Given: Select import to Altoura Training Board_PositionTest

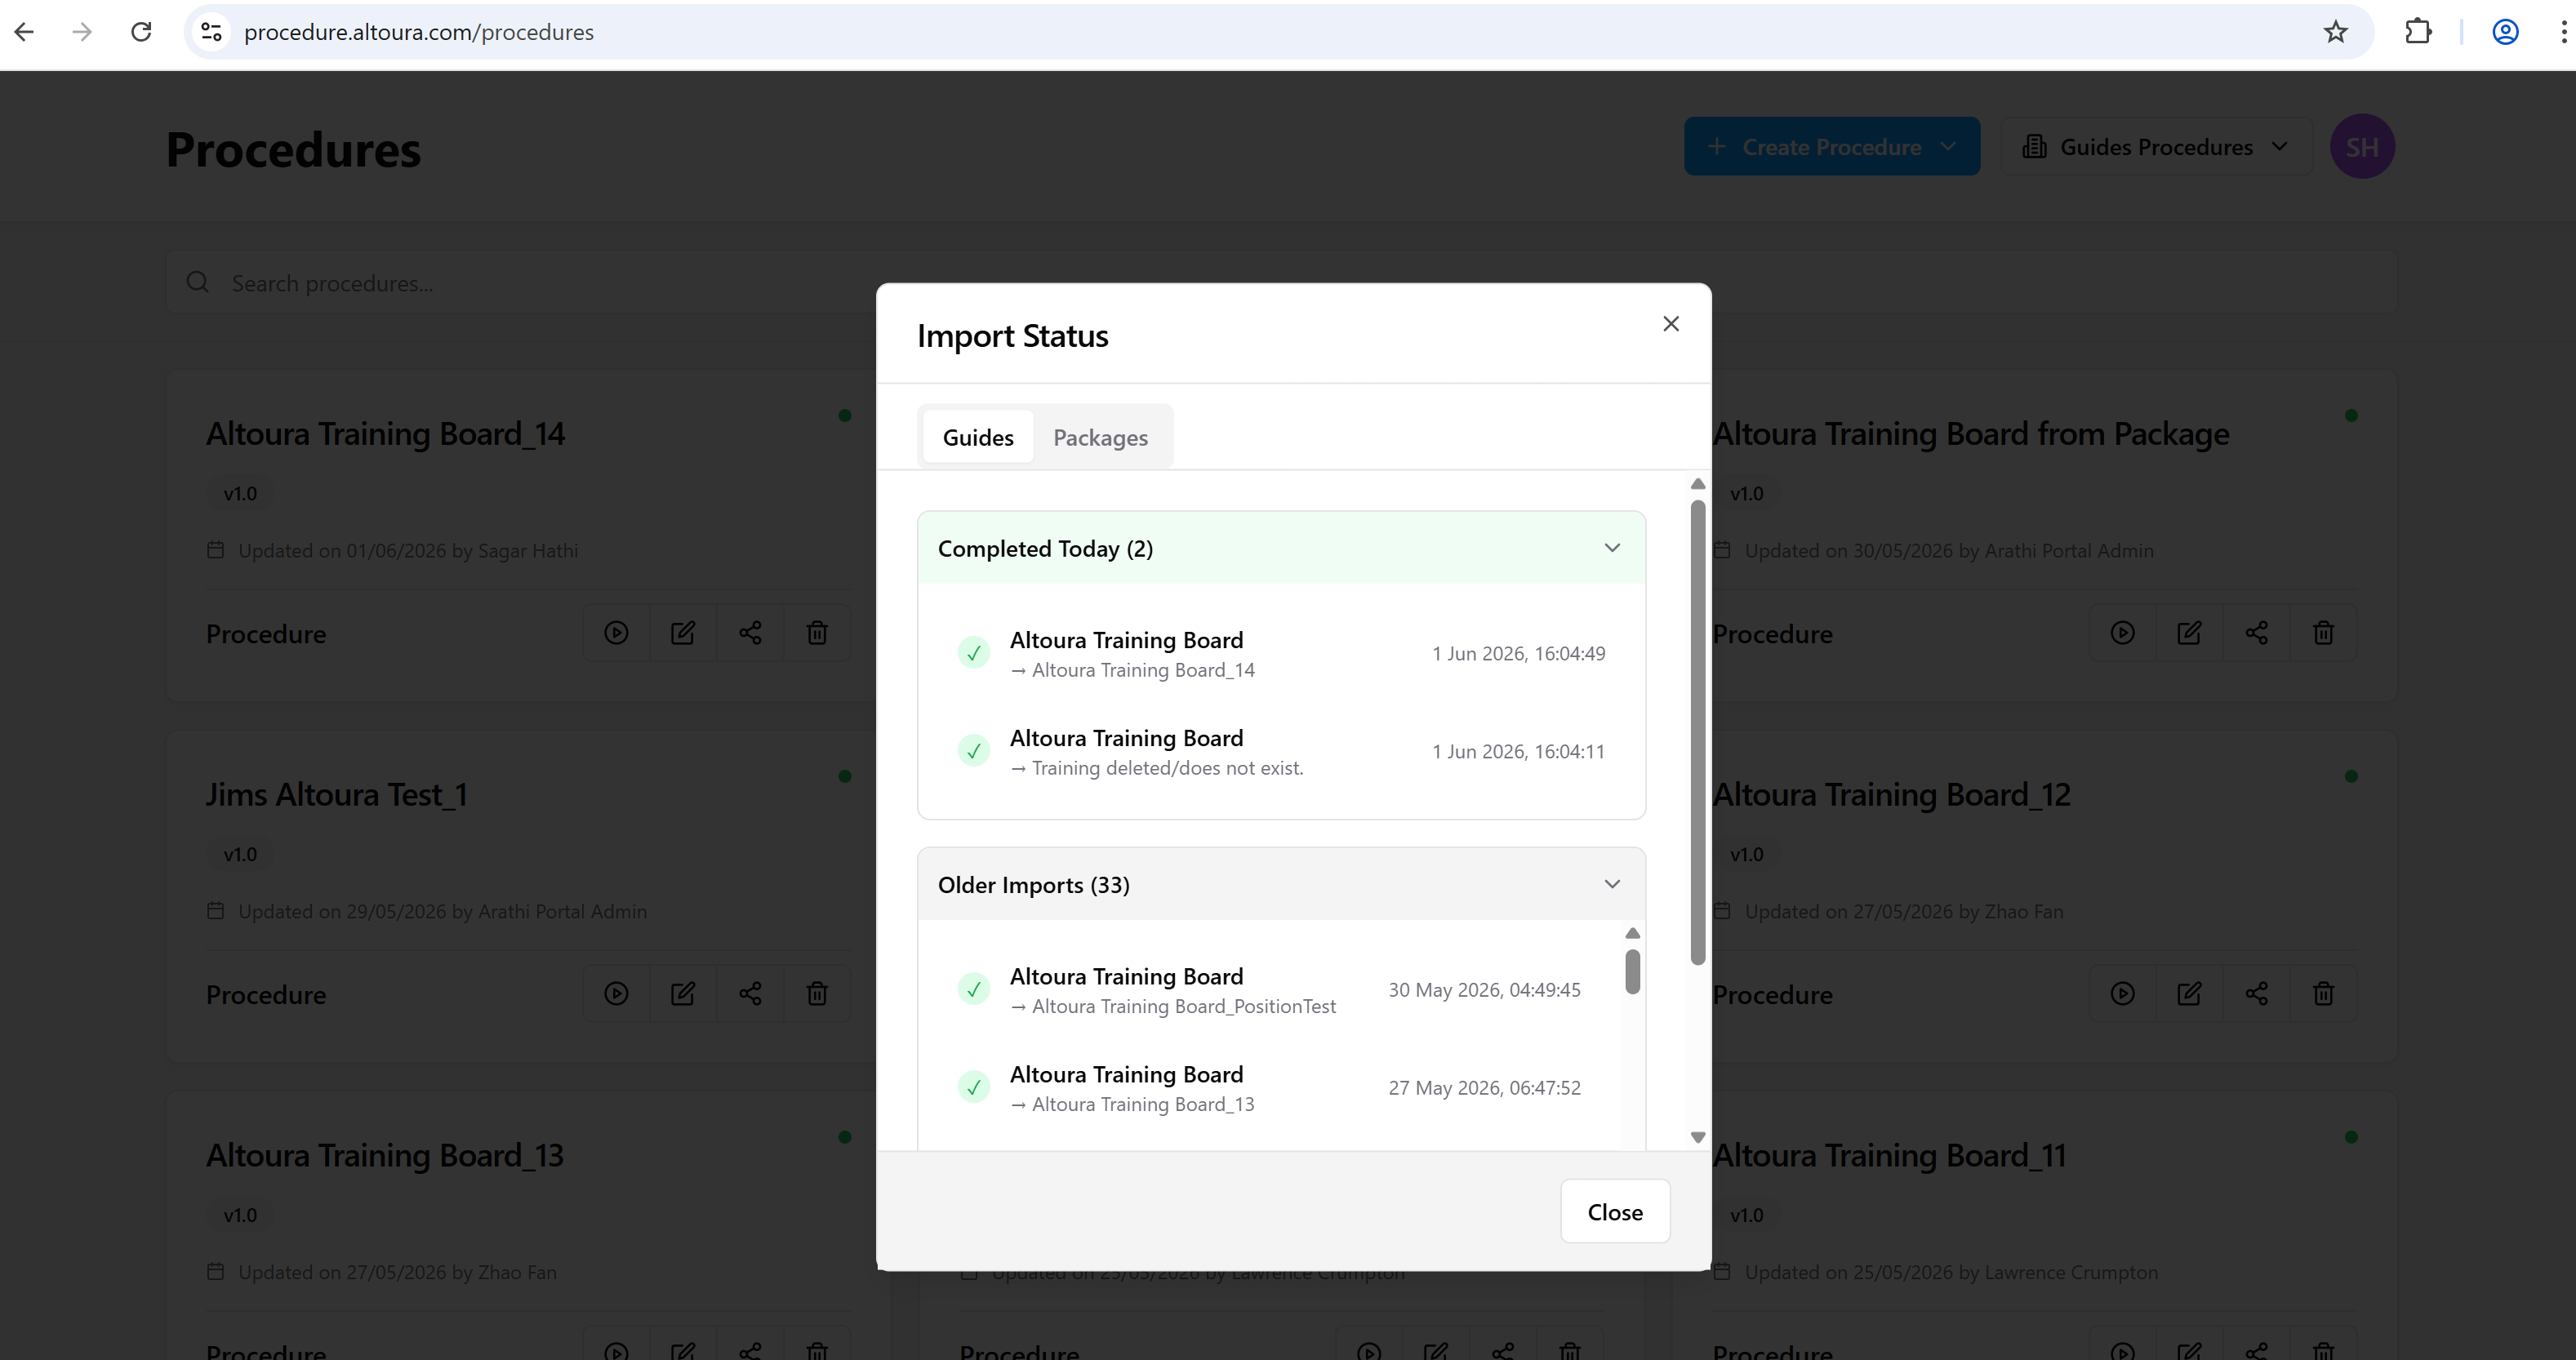Looking at the screenshot, I should (x=1270, y=990).
